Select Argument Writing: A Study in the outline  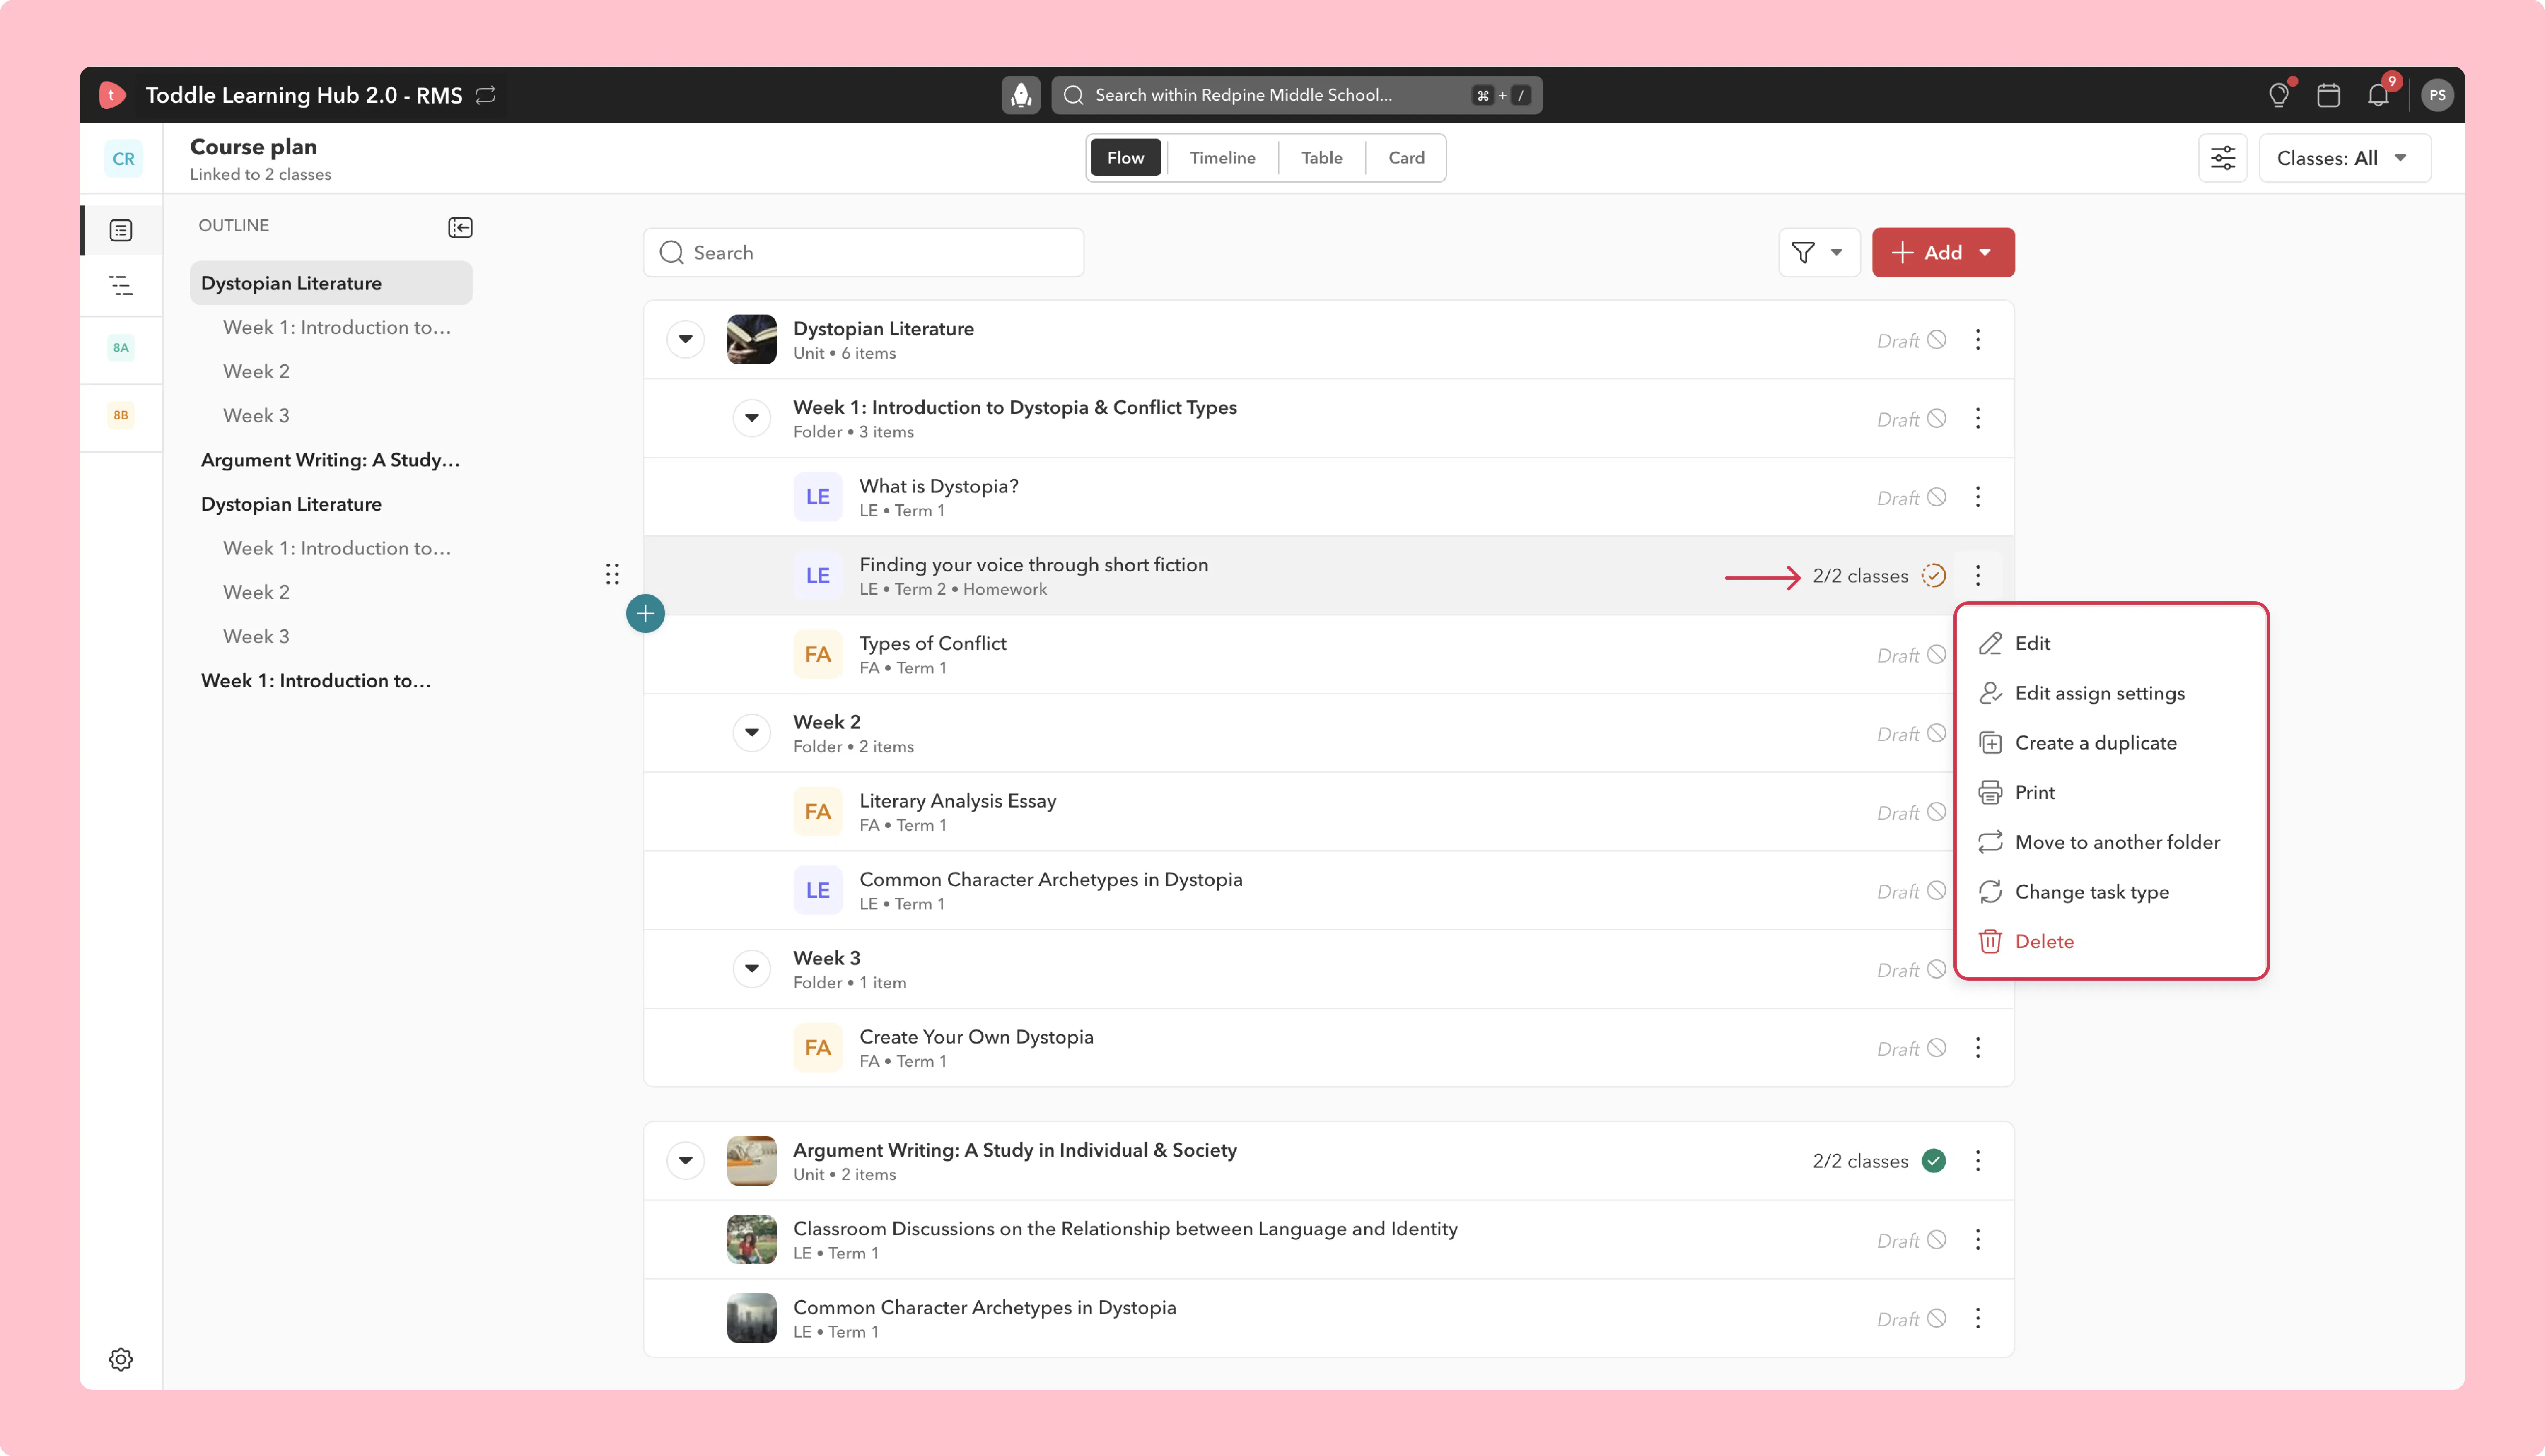[x=331, y=460]
